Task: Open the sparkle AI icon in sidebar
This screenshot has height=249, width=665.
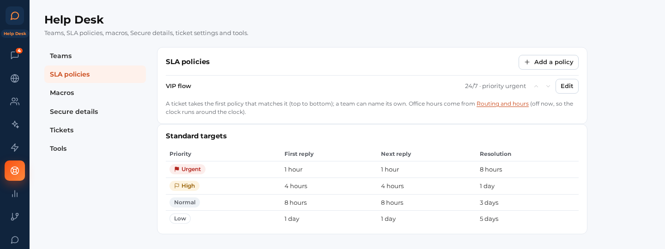Action: coord(15,125)
